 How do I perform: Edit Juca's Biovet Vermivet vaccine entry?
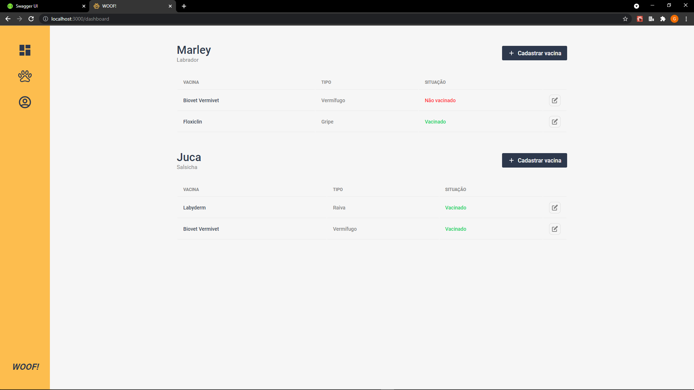[x=554, y=229]
